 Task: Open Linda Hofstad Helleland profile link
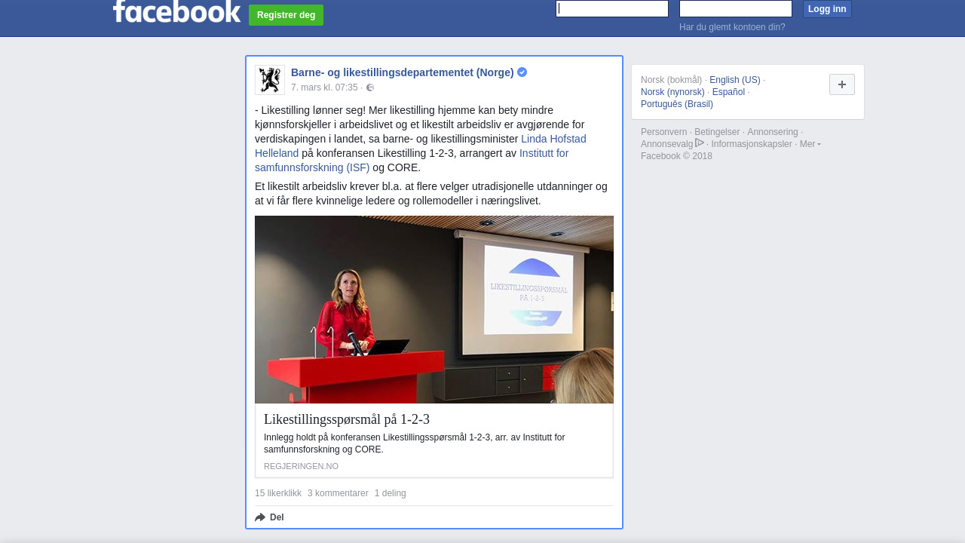421,146
